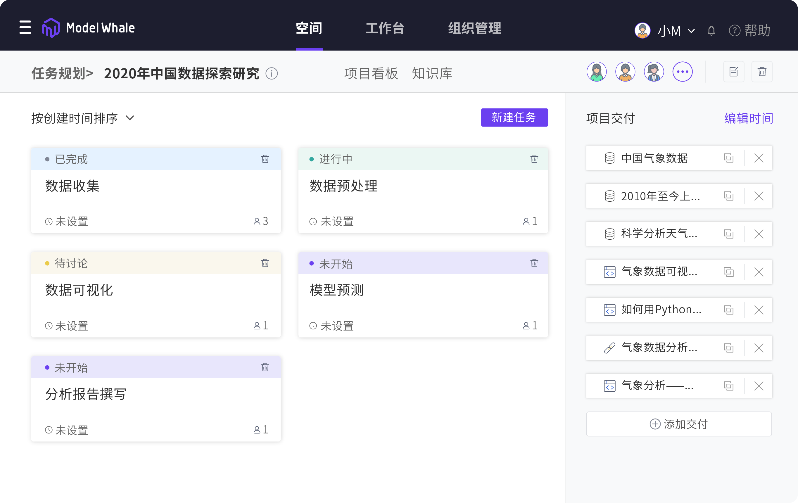Switch to the 组织管理 tab

pyautogui.click(x=474, y=28)
